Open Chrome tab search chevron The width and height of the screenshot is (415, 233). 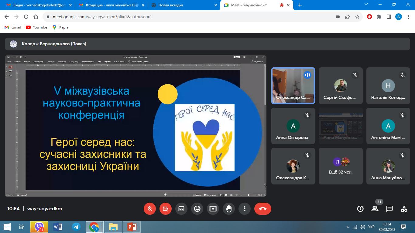pyautogui.click(x=366, y=5)
